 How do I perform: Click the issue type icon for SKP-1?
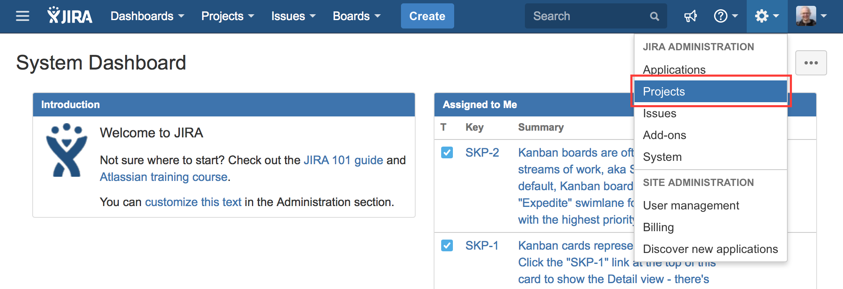447,245
